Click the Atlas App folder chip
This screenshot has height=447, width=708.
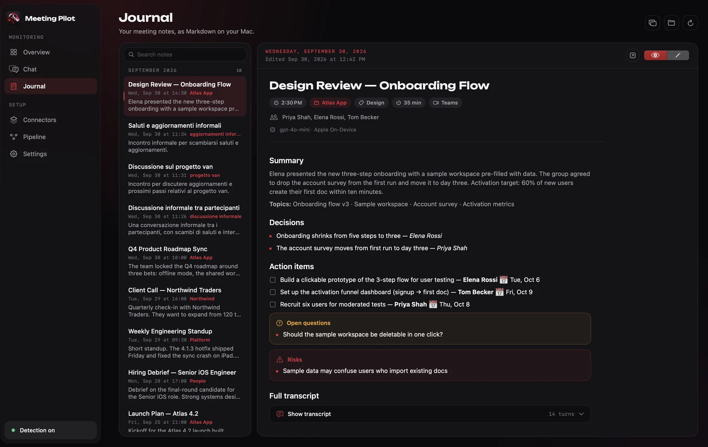(330, 103)
